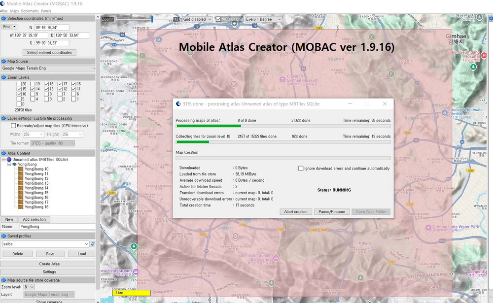This screenshot has width=493, height=303.
Task: Enable zoom level 19 checkbox
Action: 33,84
